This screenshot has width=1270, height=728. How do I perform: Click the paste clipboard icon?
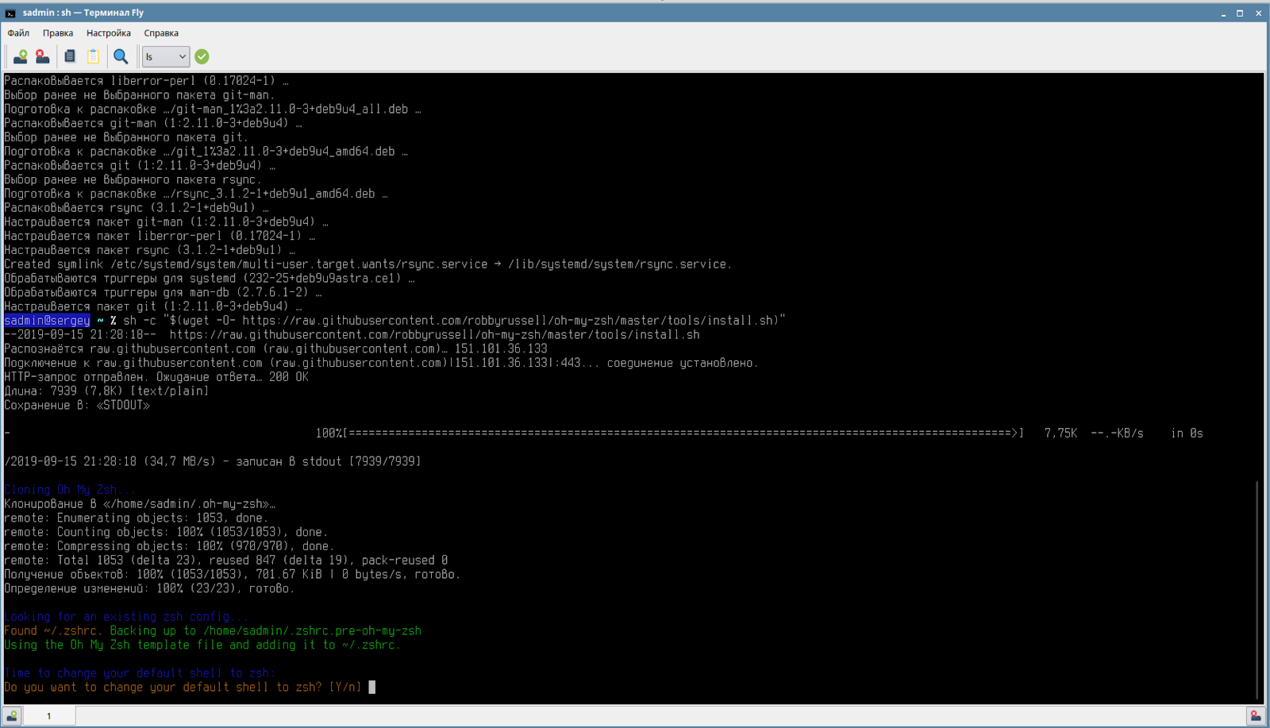[93, 56]
